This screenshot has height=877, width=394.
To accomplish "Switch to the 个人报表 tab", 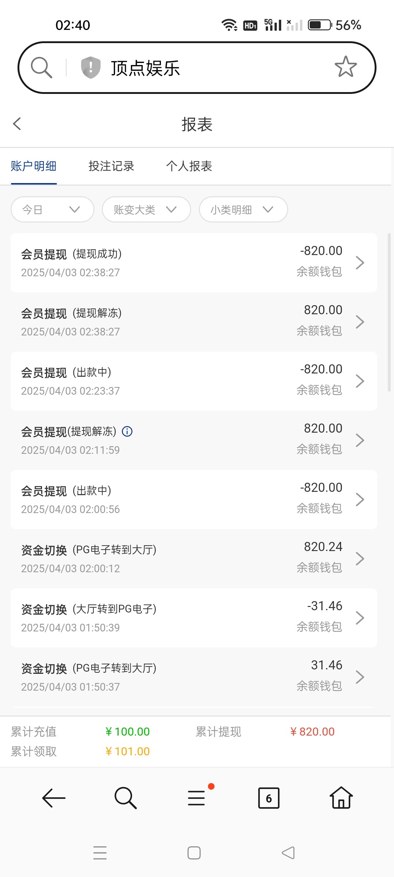I will [189, 166].
